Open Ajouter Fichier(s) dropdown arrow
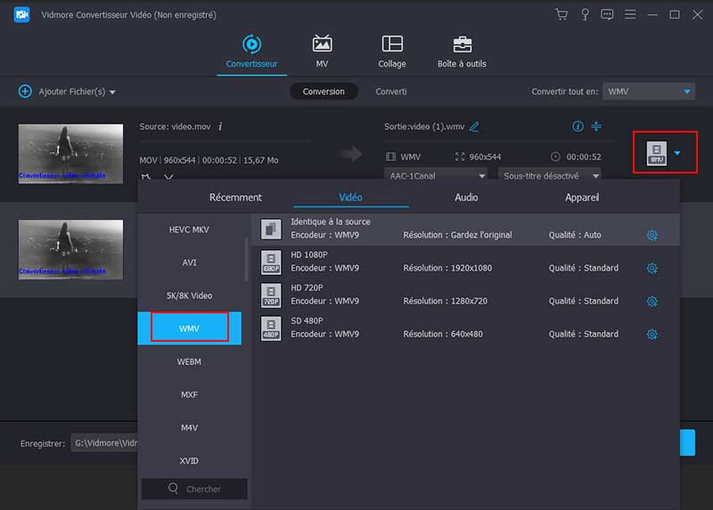The image size is (713, 510). 112,92
